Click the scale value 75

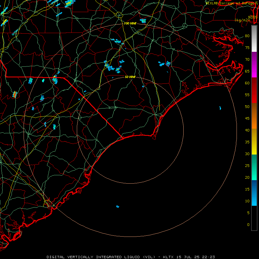pyautogui.click(x=247, y=48)
